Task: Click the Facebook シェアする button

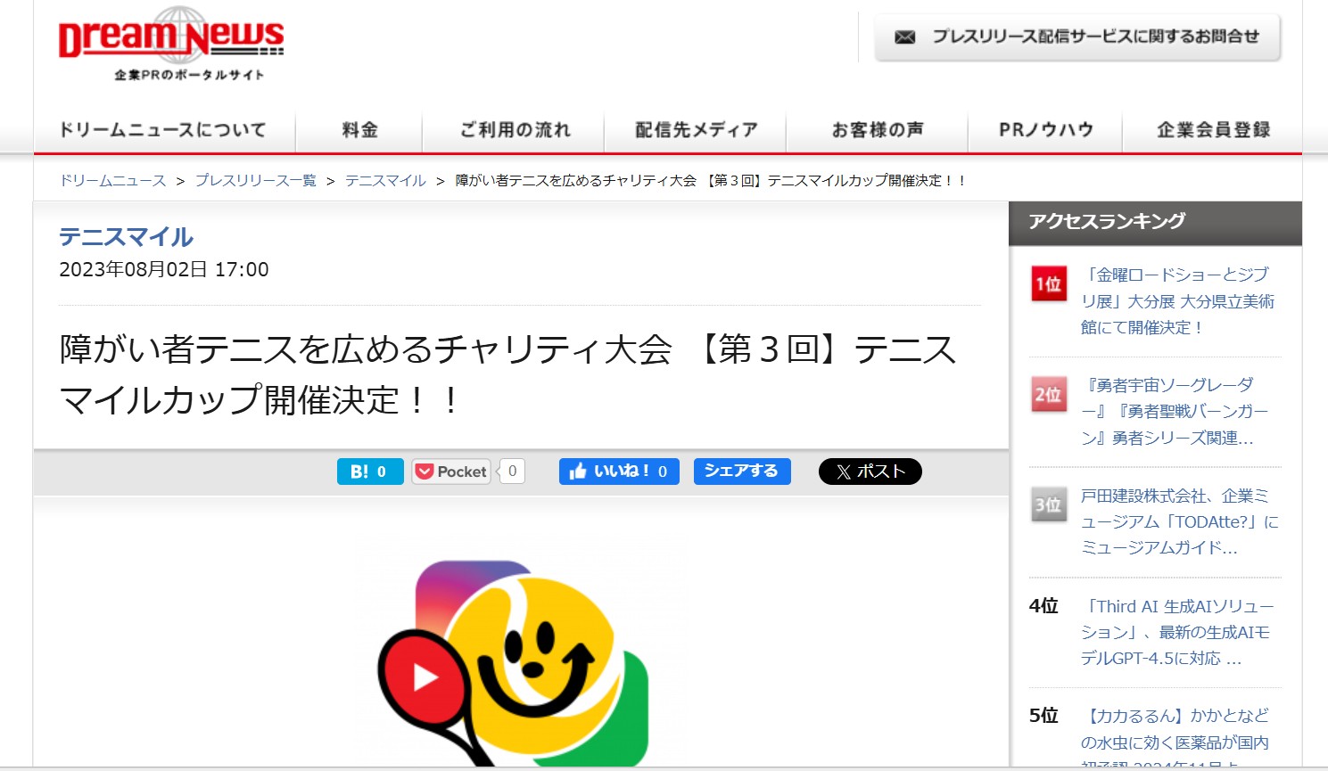Action: pyautogui.click(x=741, y=471)
